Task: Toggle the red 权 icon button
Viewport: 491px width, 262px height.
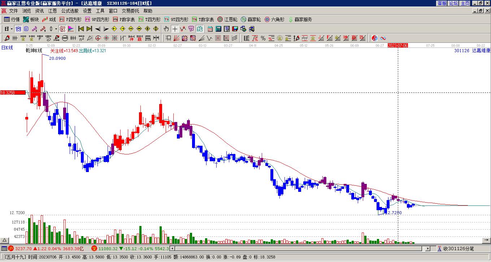Action: (x=62, y=29)
